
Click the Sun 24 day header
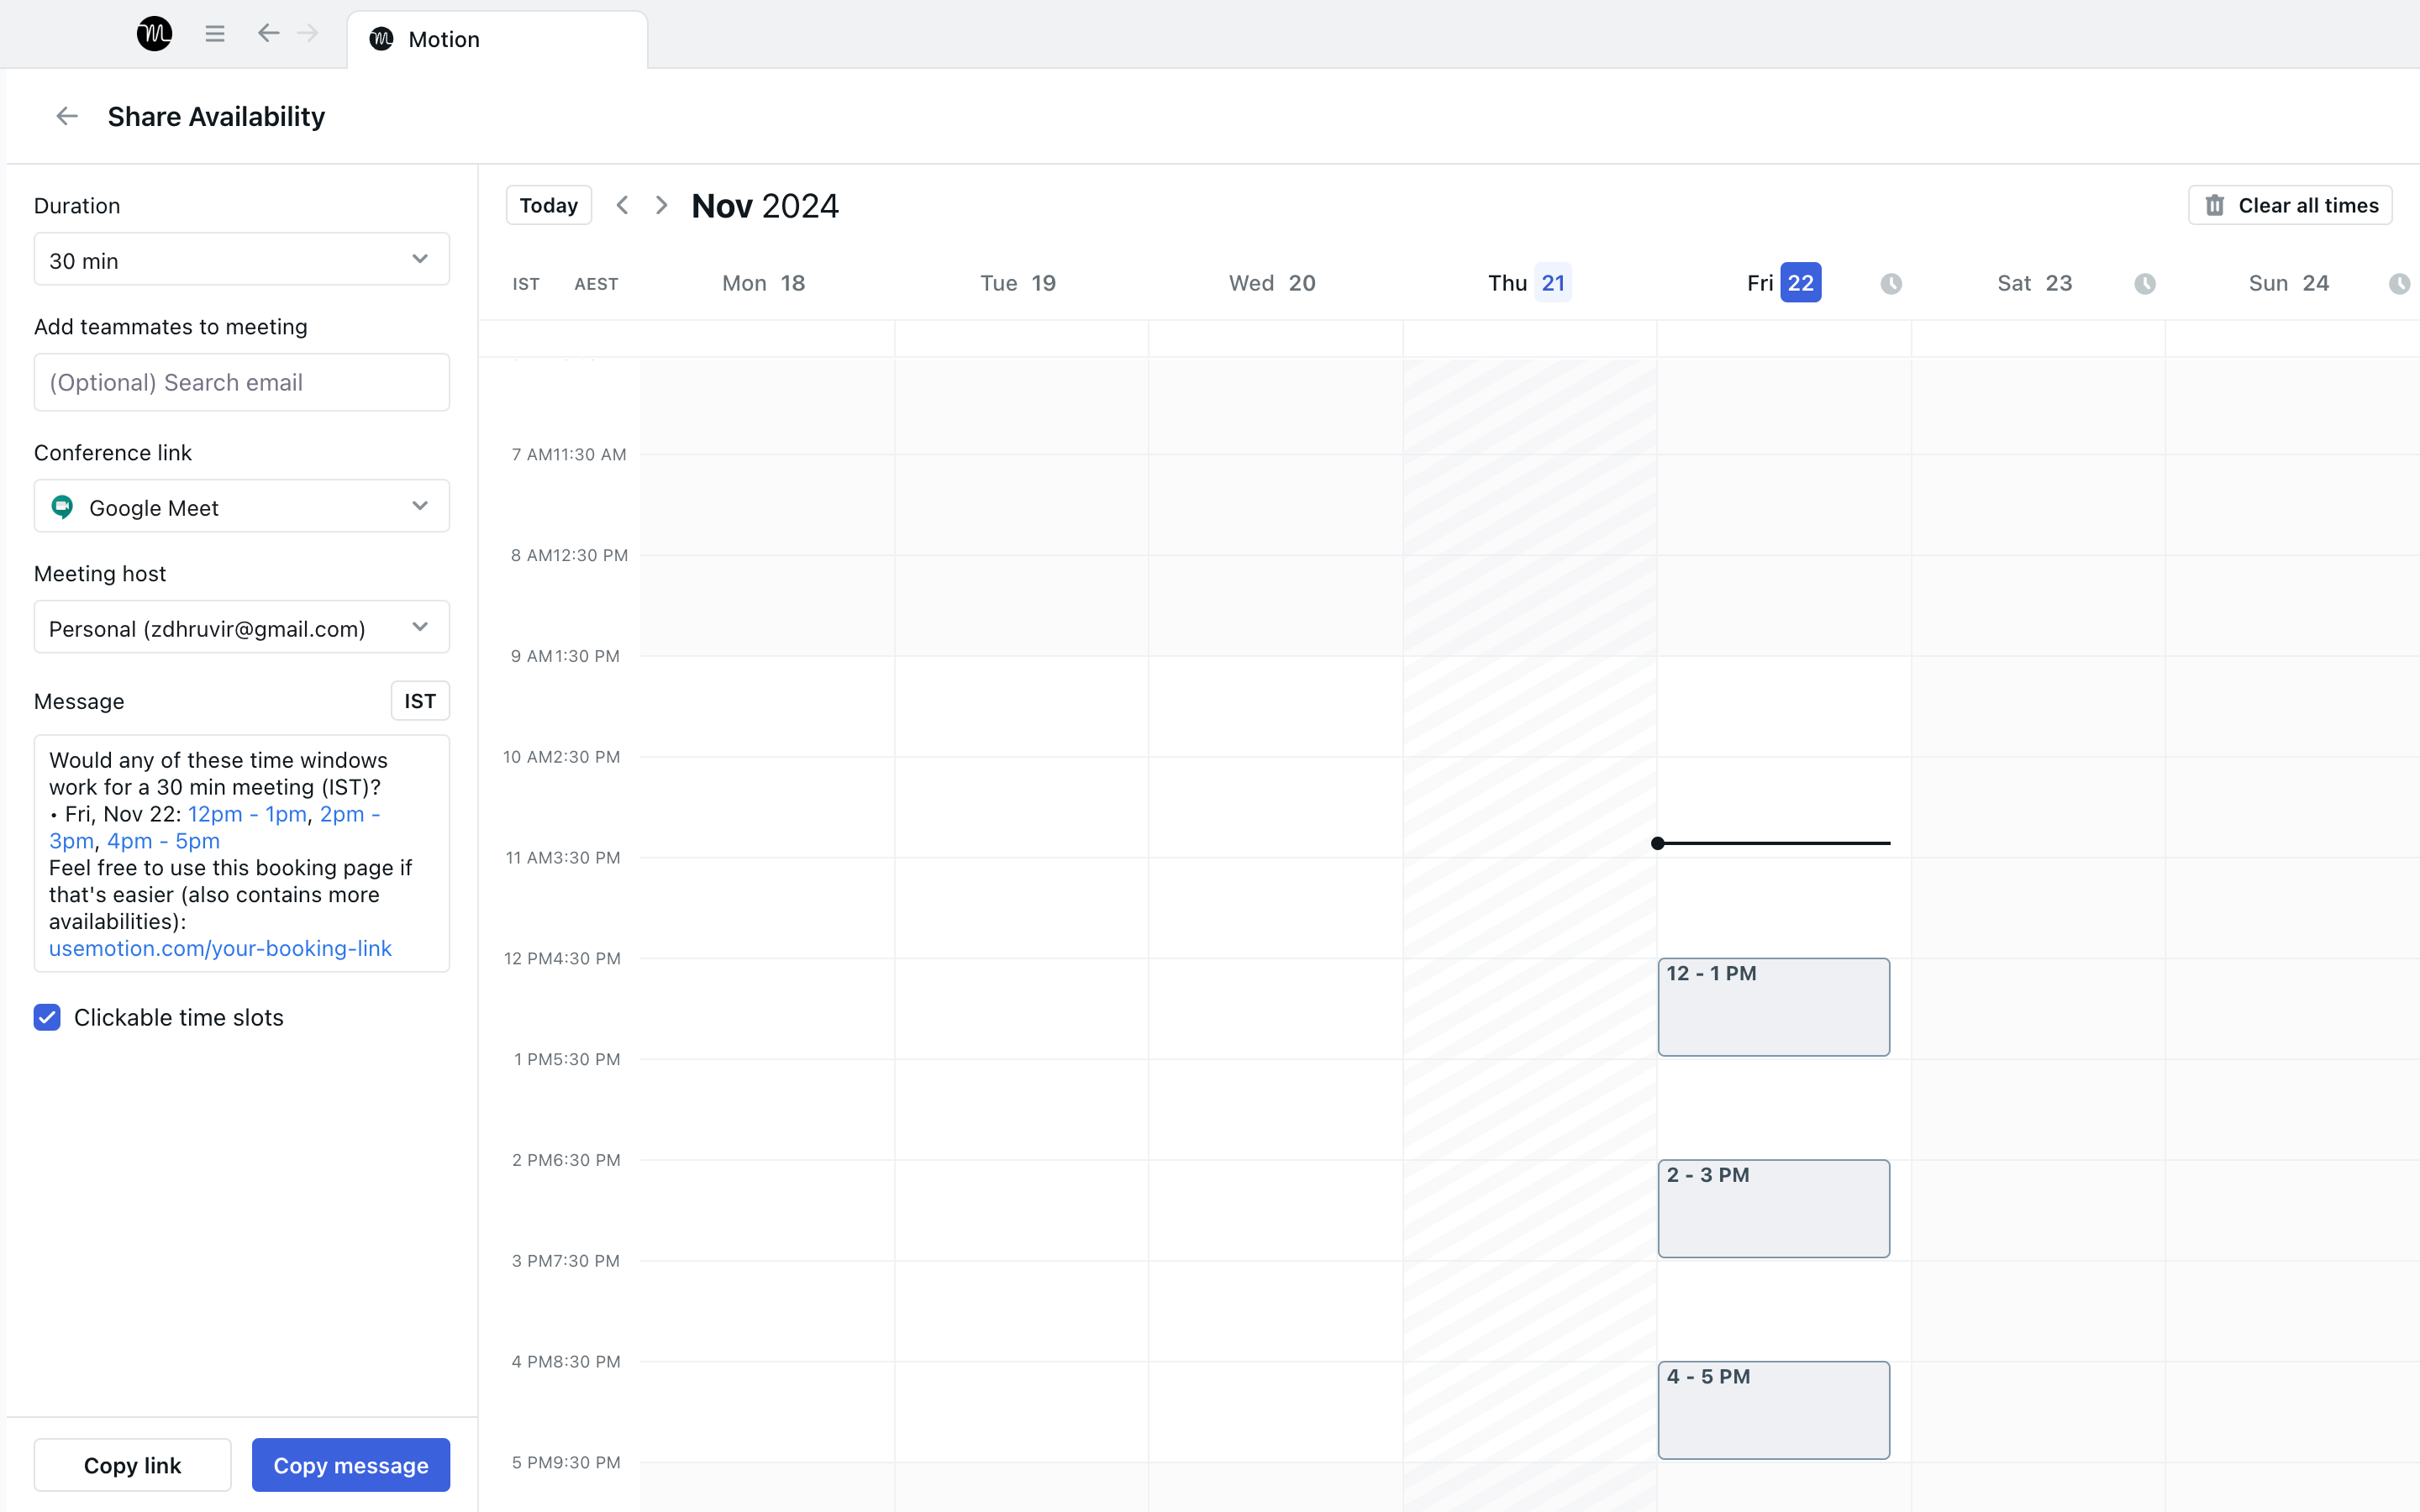2288,283
